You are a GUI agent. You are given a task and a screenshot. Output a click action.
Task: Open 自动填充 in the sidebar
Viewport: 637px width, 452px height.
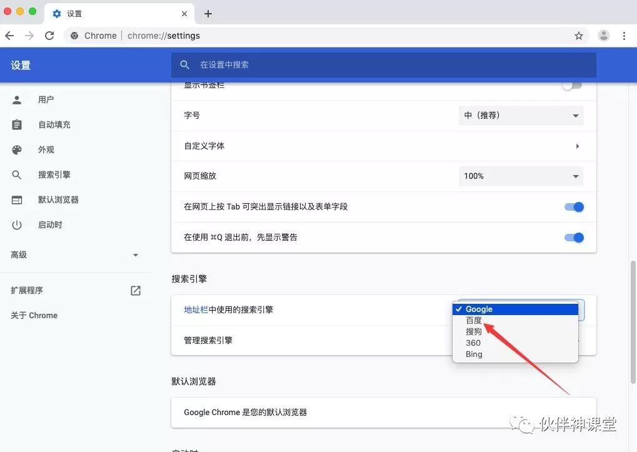pos(54,124)
